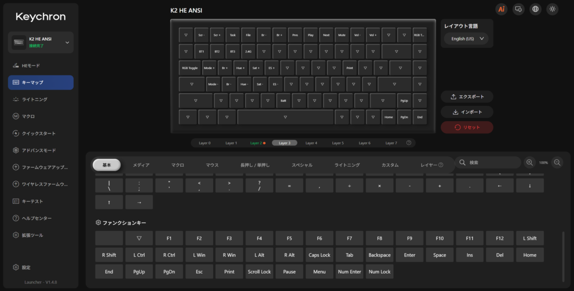
Task: Click the feedback chat icon in header
Action: [x=518, y=9]
